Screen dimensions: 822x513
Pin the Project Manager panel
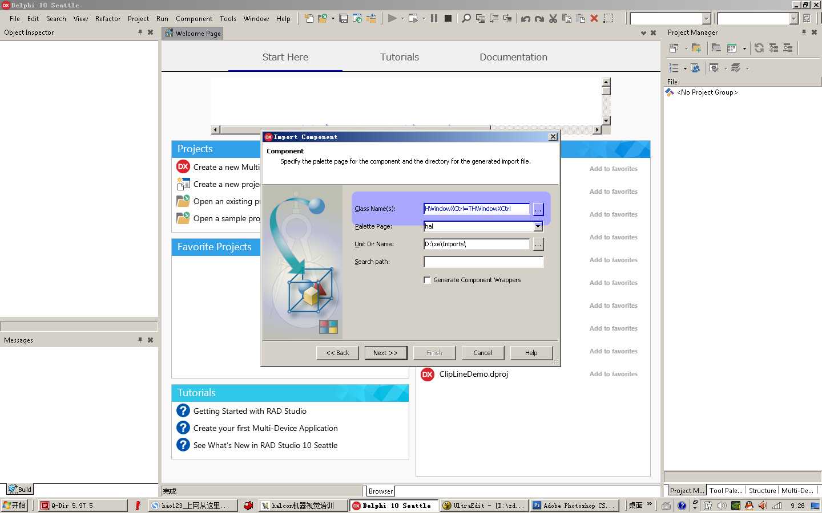click(x=804, y=32)
